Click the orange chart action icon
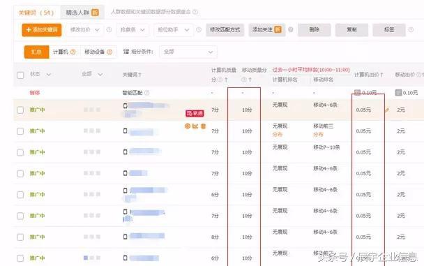Image resolution: width=424 pixels, height=266 pixels. coord(195,126)
